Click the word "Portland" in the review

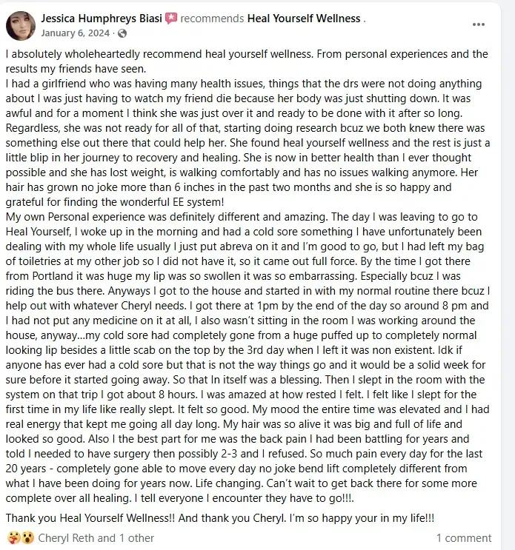[x=53, y=276]
